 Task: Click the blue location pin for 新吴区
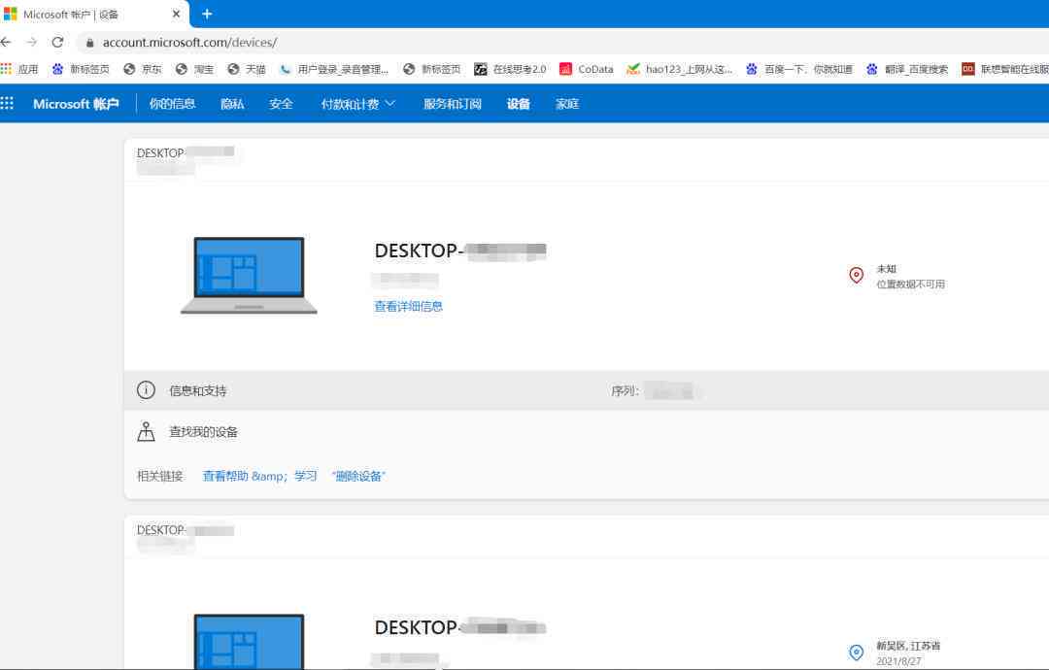click(x=857, y=652)
